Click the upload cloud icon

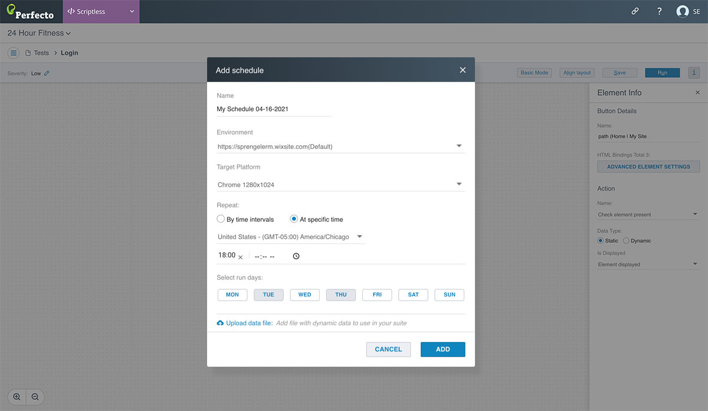[220, 323]
